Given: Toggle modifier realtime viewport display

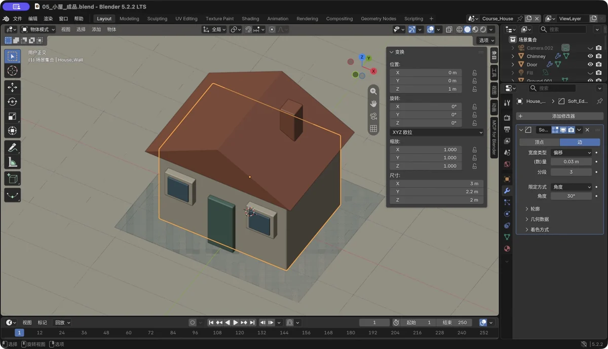Looking at the screenshot, I should (x=563, y=130).
